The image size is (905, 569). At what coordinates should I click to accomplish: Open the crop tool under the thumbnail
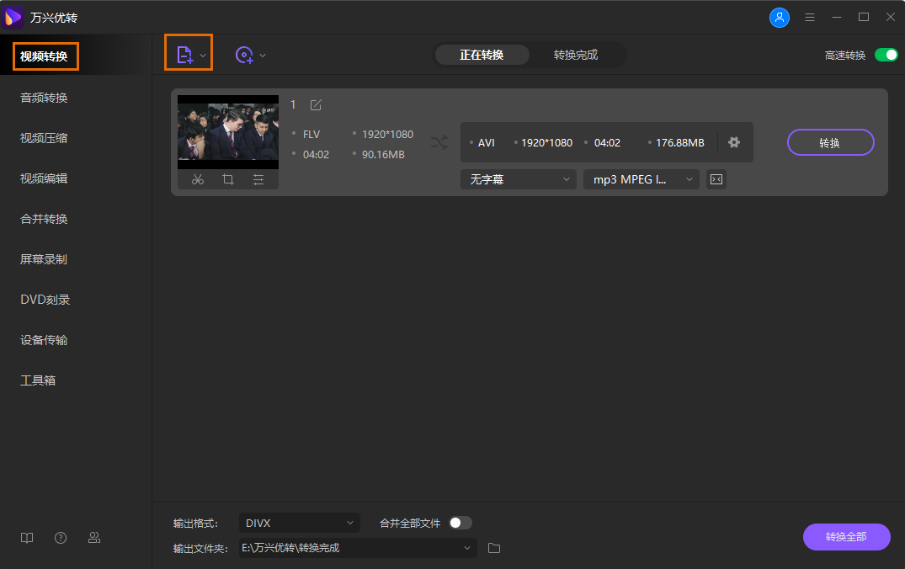[x=227, y=178]
